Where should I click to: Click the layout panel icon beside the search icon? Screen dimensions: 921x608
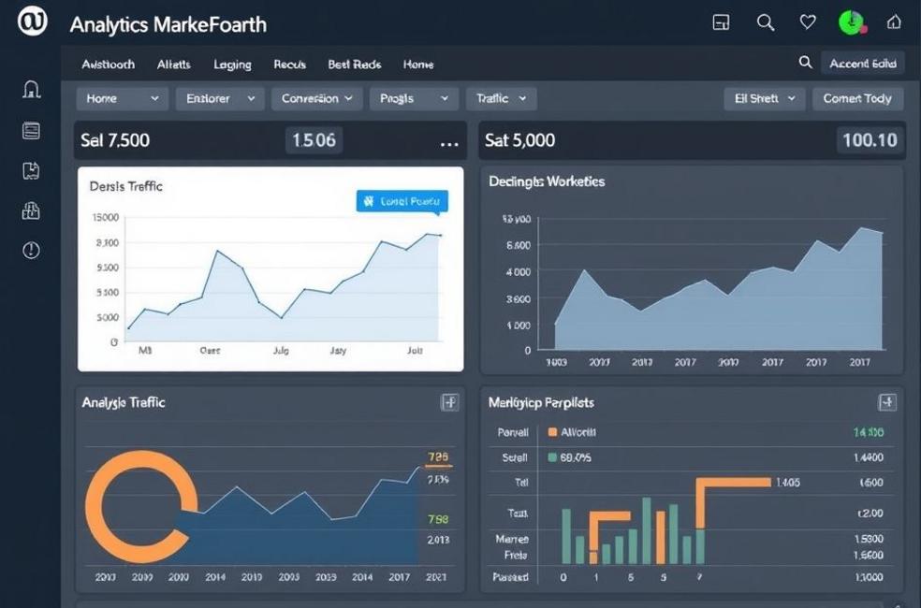pos(721,22)
